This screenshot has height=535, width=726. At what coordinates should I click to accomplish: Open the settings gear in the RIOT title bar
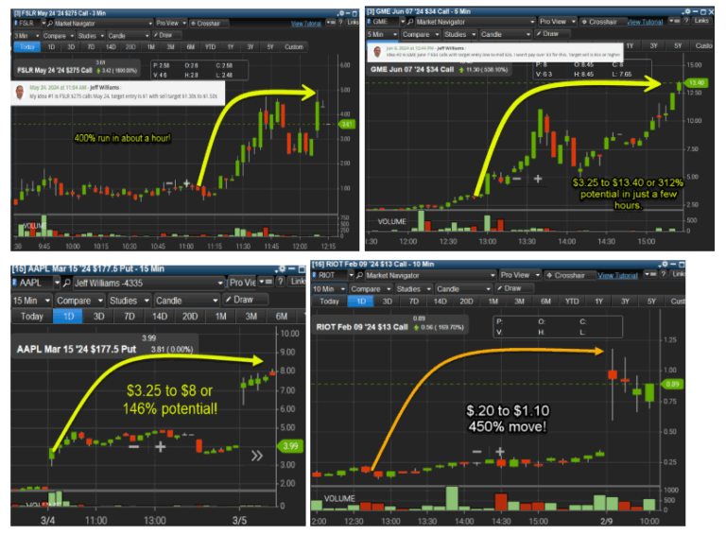pyautogui.click(x=664, y=265)
